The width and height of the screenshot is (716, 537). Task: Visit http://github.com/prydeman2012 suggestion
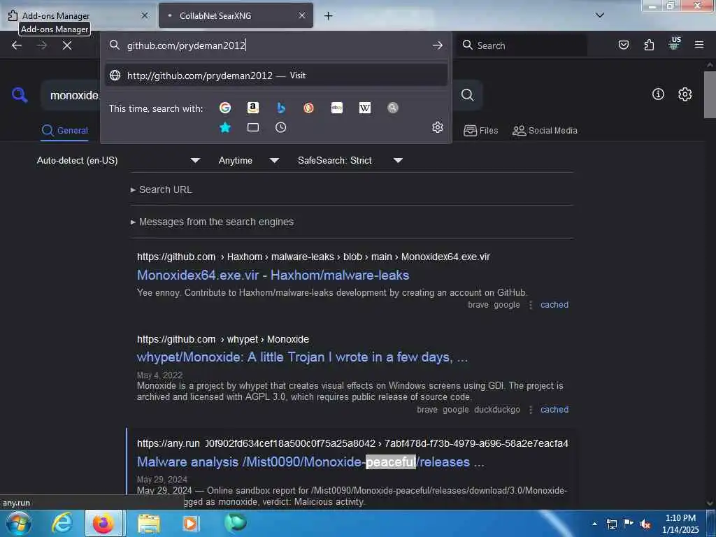(275, 76)
